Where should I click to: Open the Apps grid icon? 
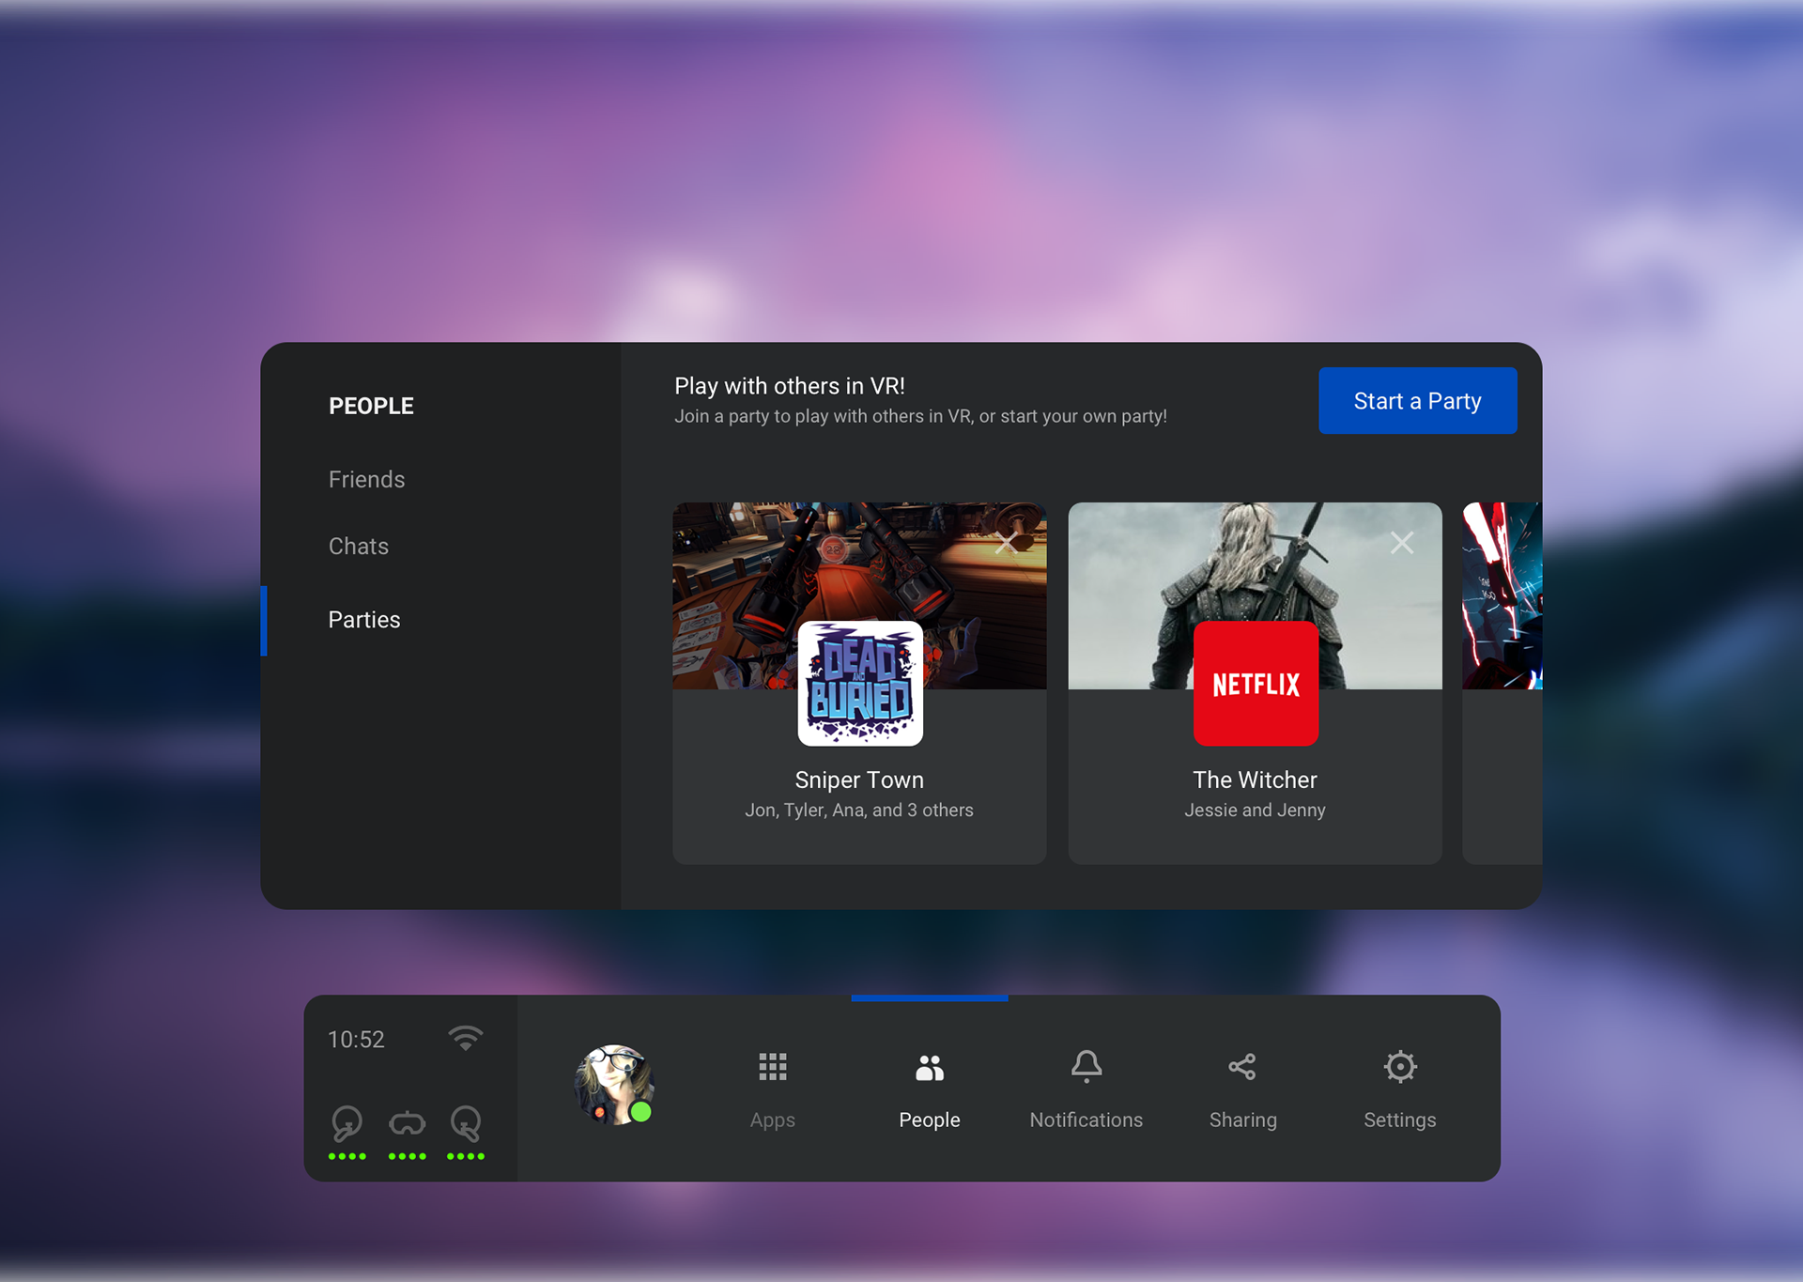tap(772, 1067)
